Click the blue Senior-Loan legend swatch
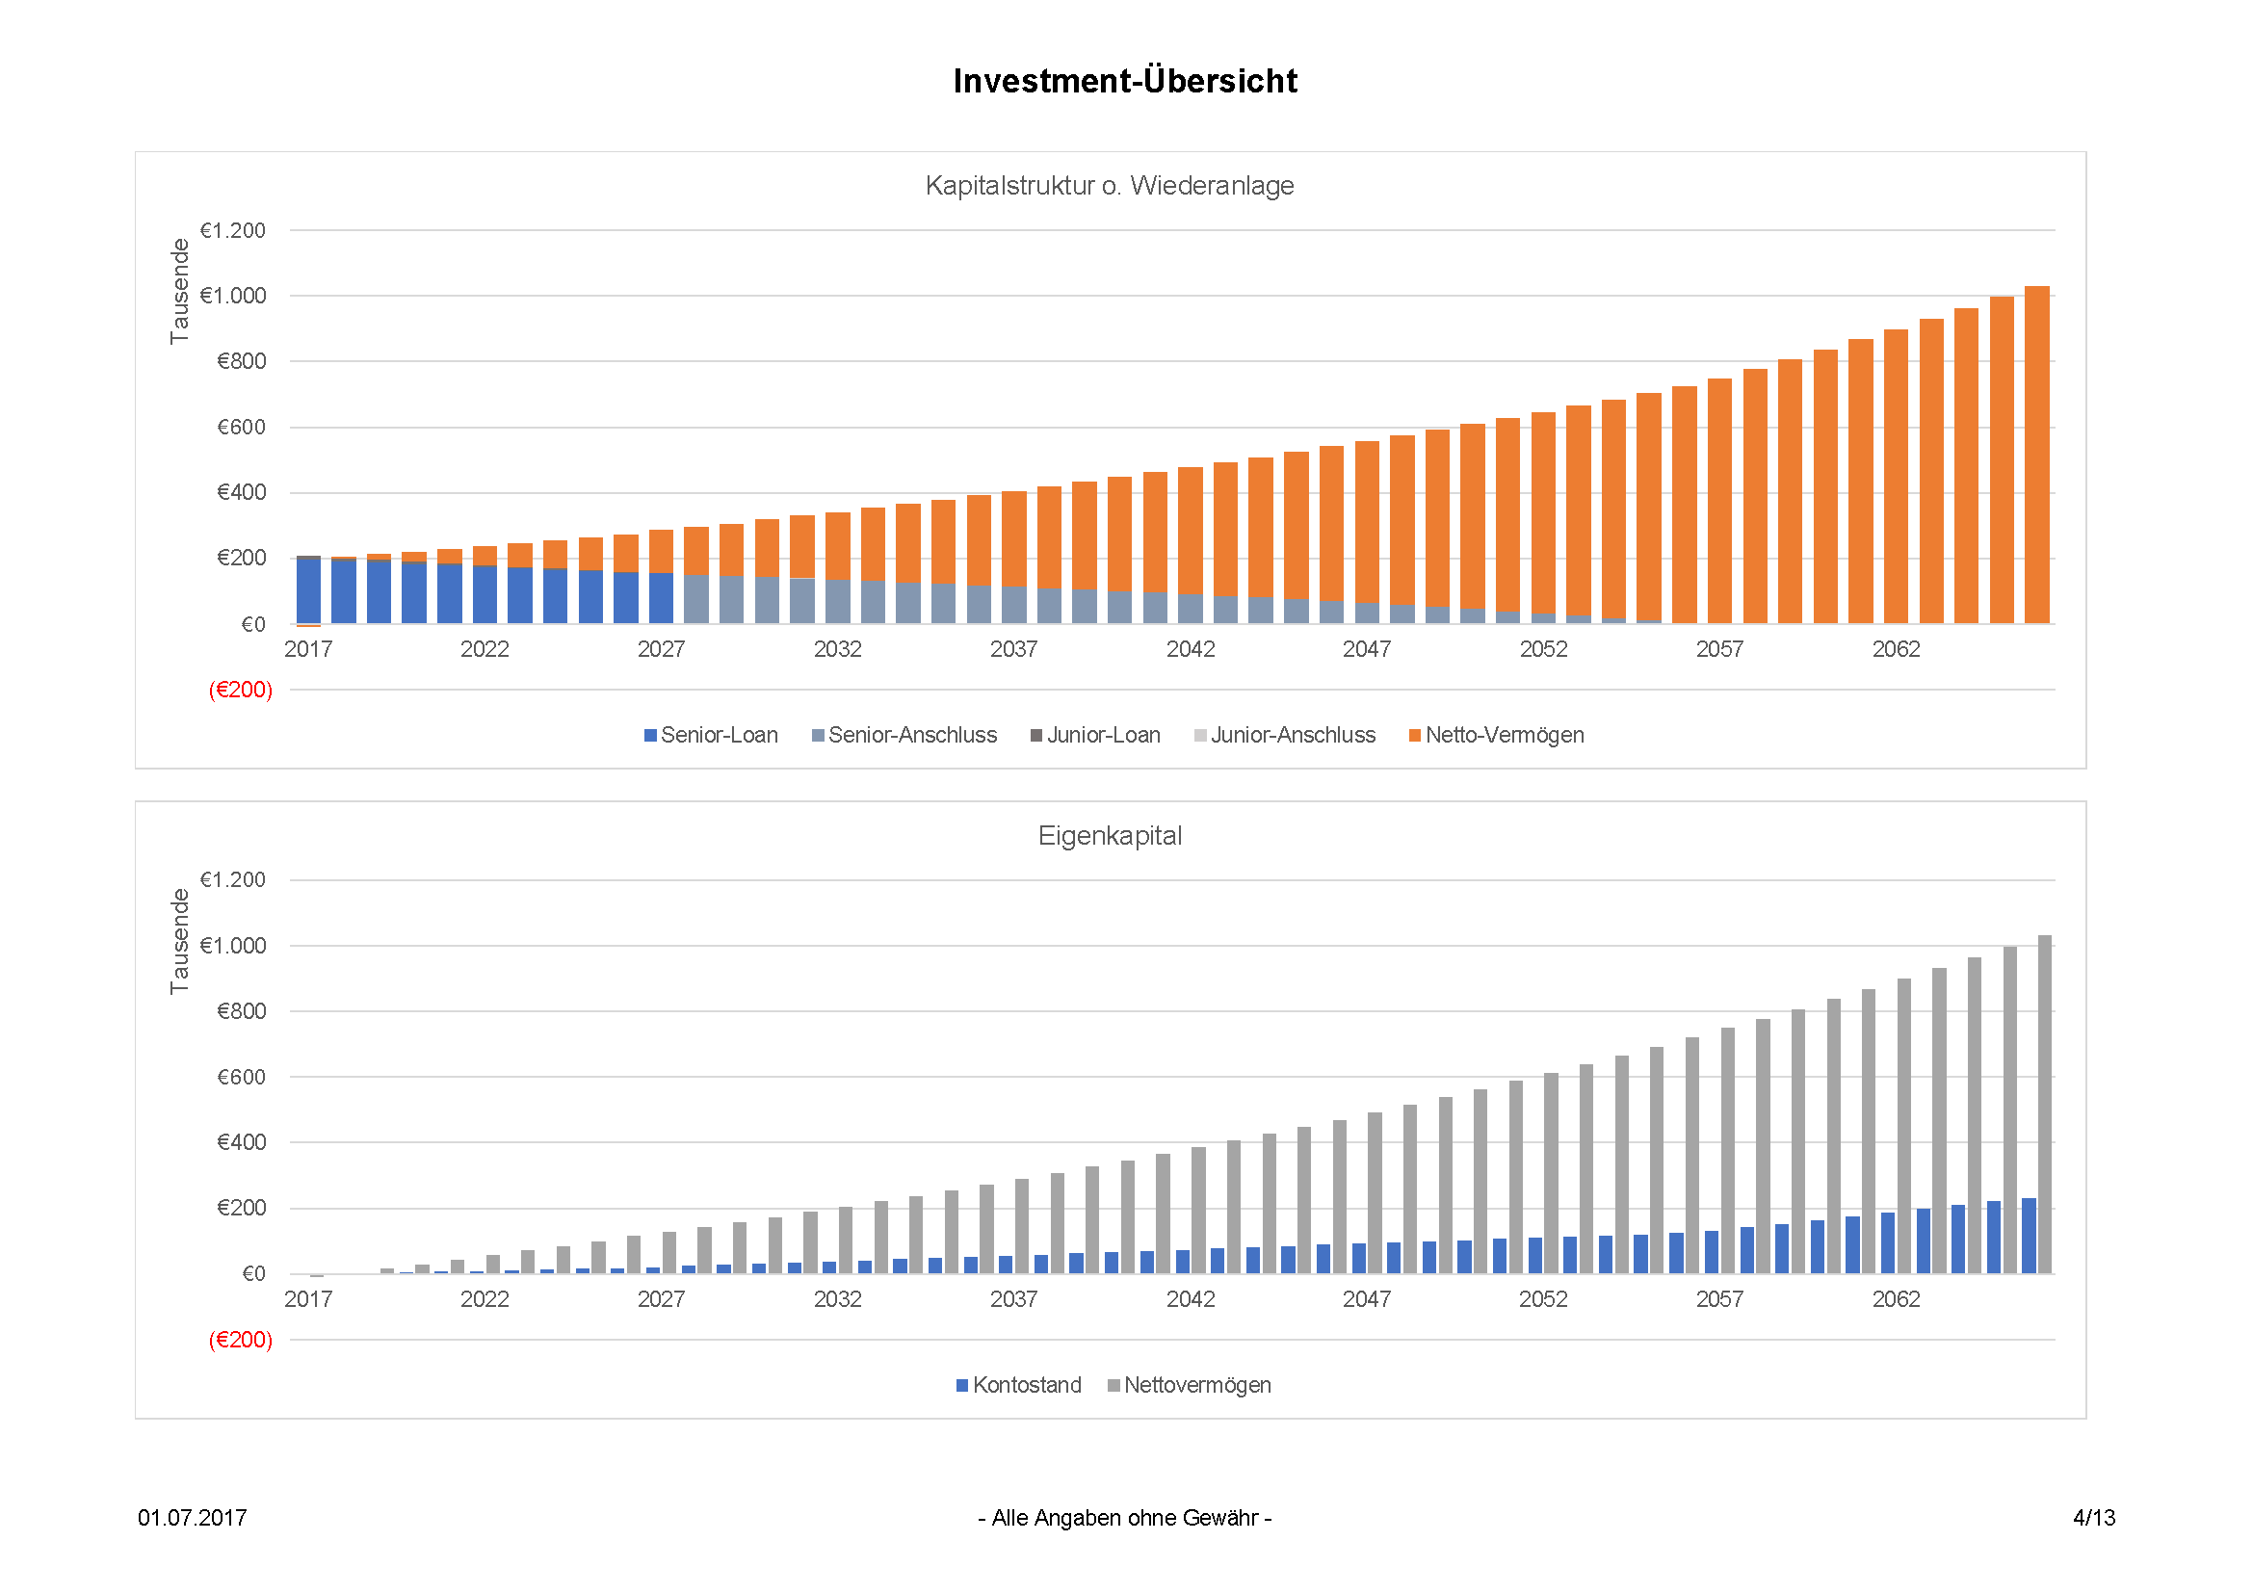 tap(649, 736)
